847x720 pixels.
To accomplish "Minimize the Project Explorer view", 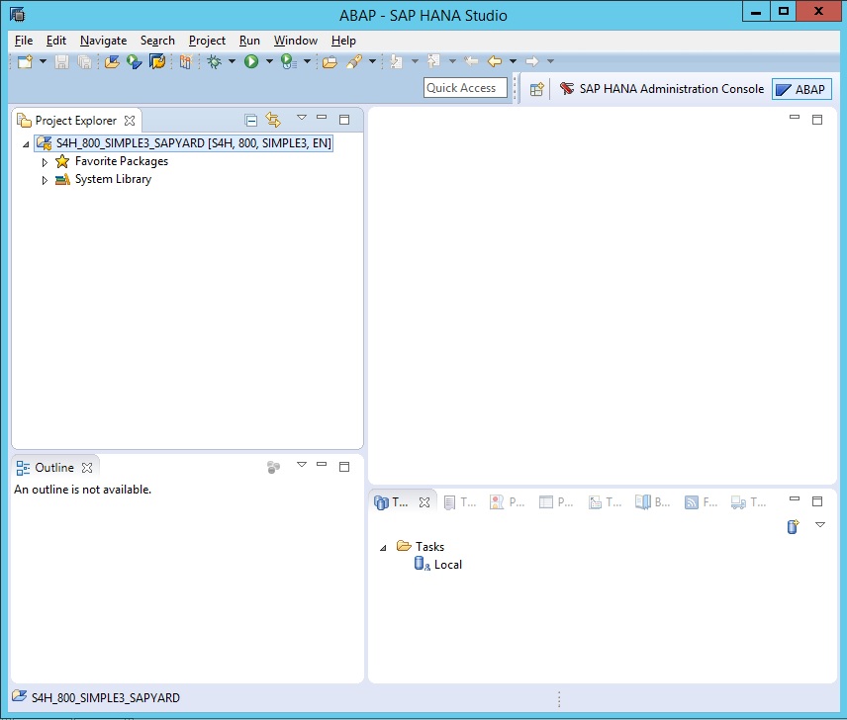I will [322, 117].
